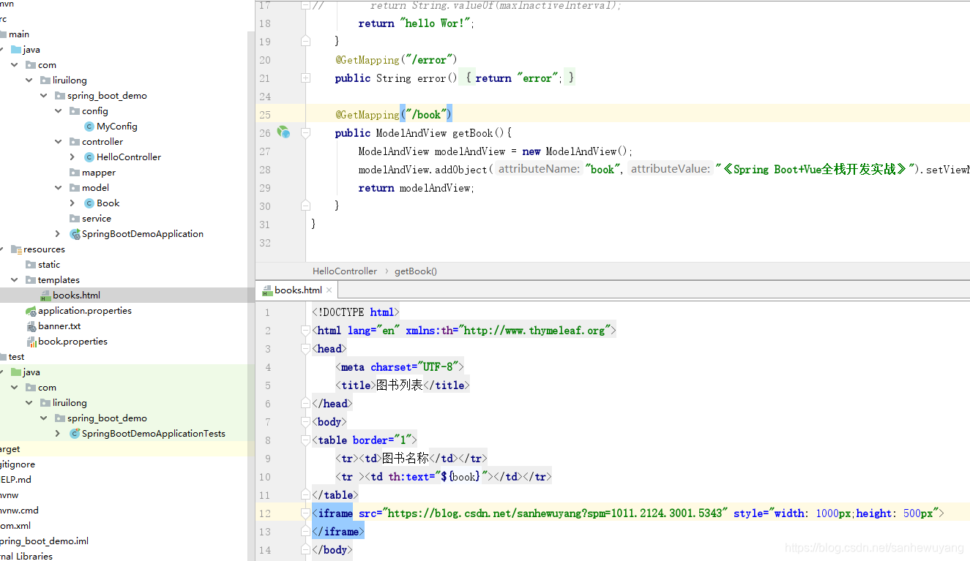Fold the table element at line 8
970x561 pixels.
click(305, 440)
